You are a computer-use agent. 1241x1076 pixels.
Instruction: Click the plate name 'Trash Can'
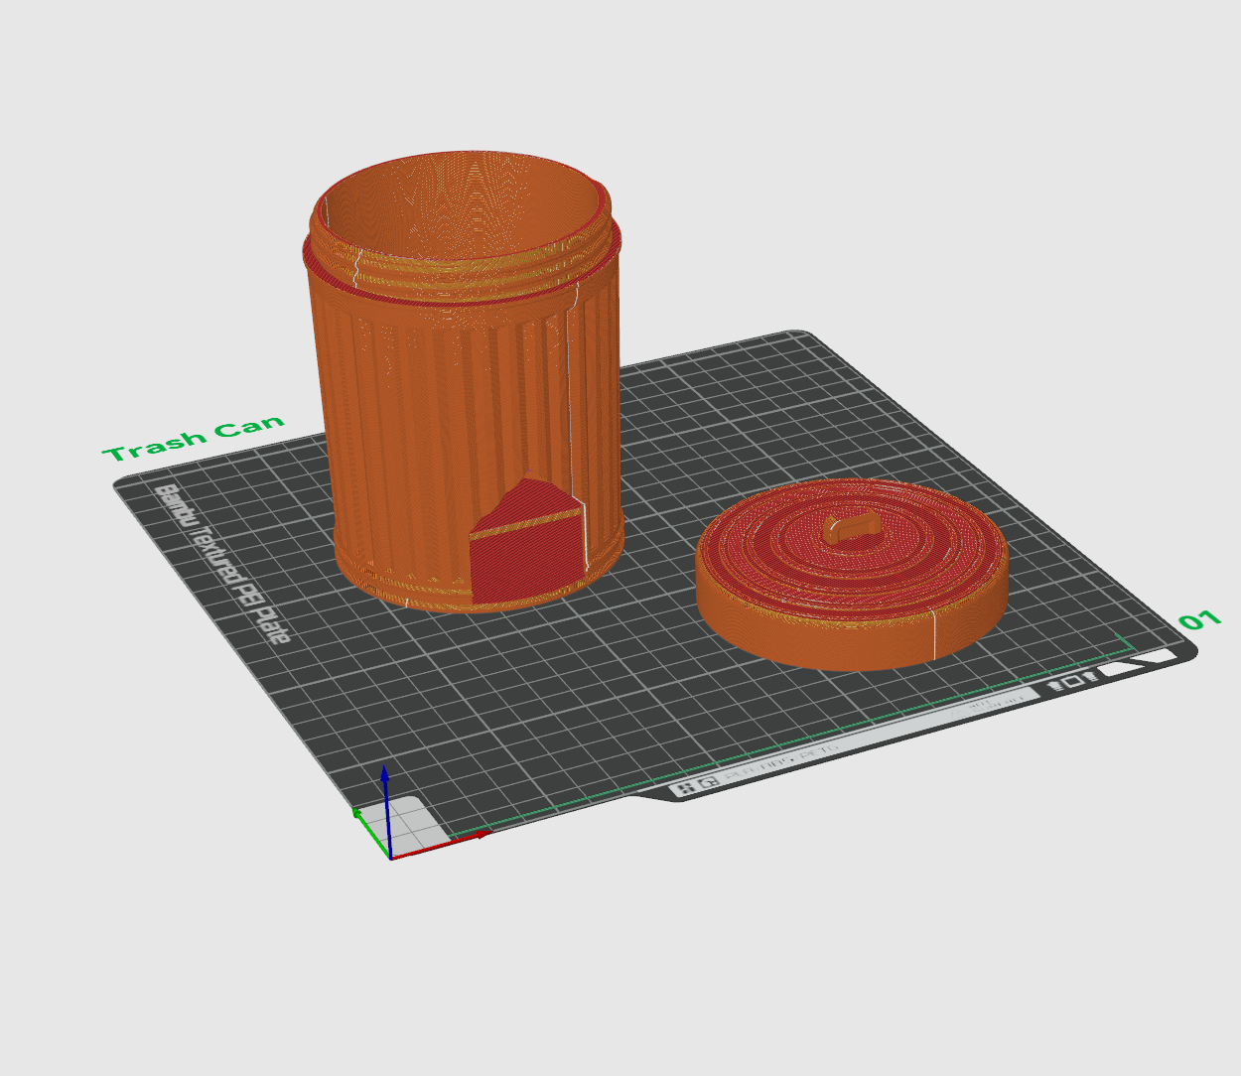(194, 437)
